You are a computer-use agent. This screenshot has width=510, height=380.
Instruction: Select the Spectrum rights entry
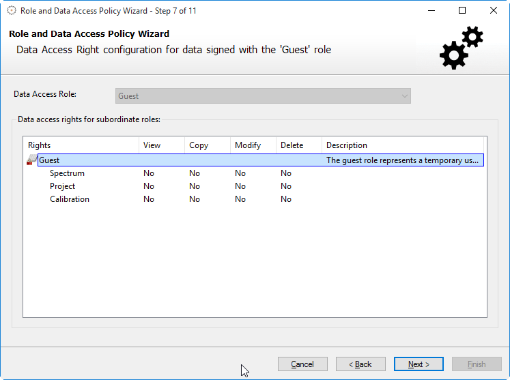coord(67,173)
